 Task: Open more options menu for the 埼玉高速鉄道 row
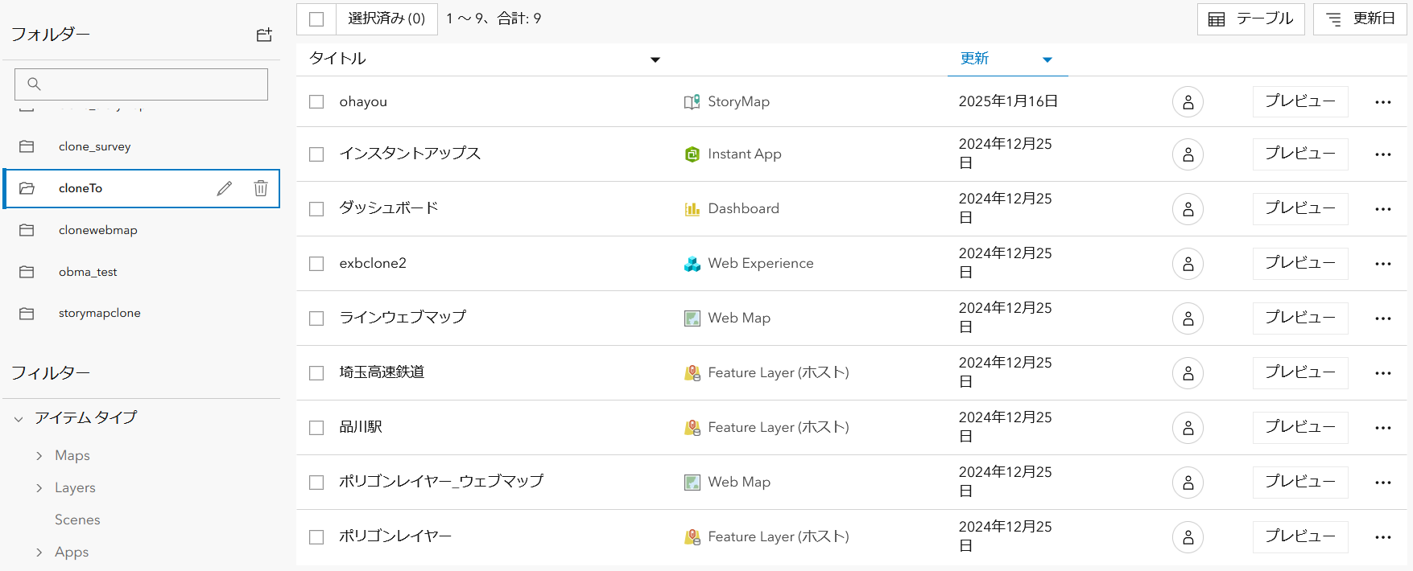click(1383, 373)
